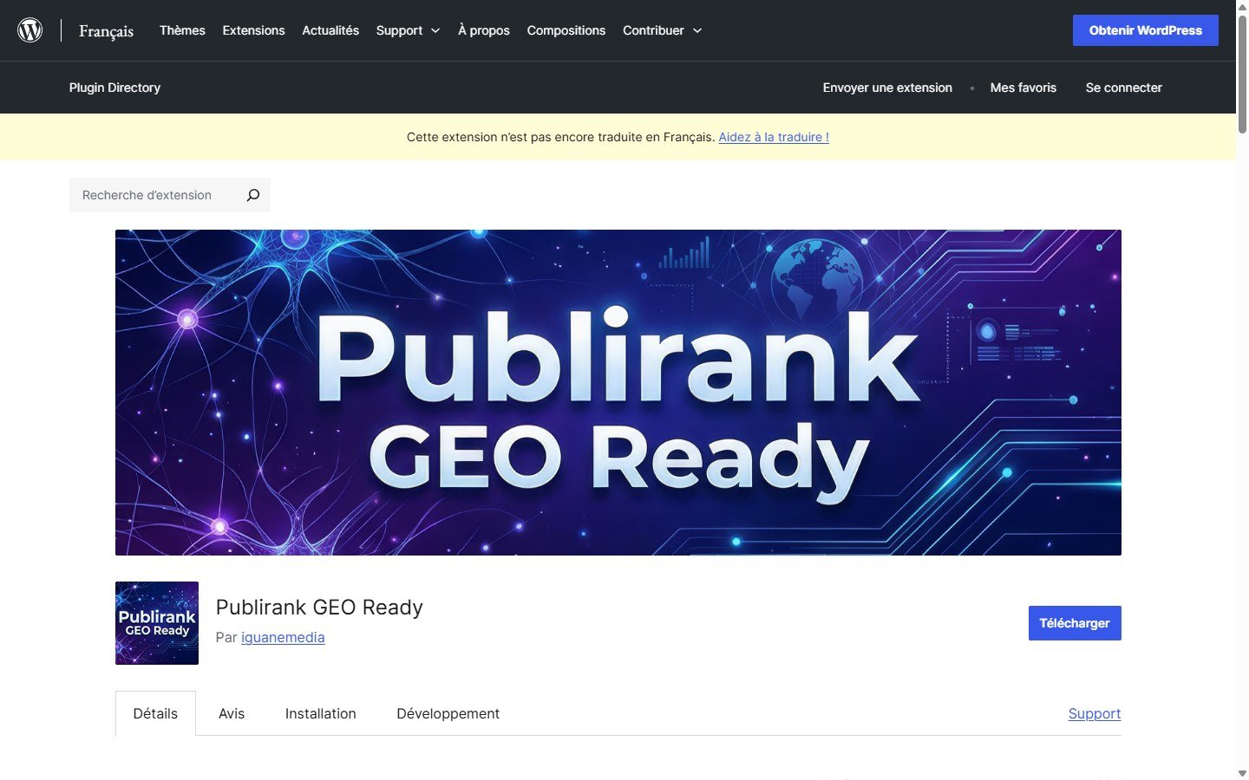The width and height of the screenshot is (1249, 780).
Task: Go to Actualités in top navigation
Action: coord(330,30)
